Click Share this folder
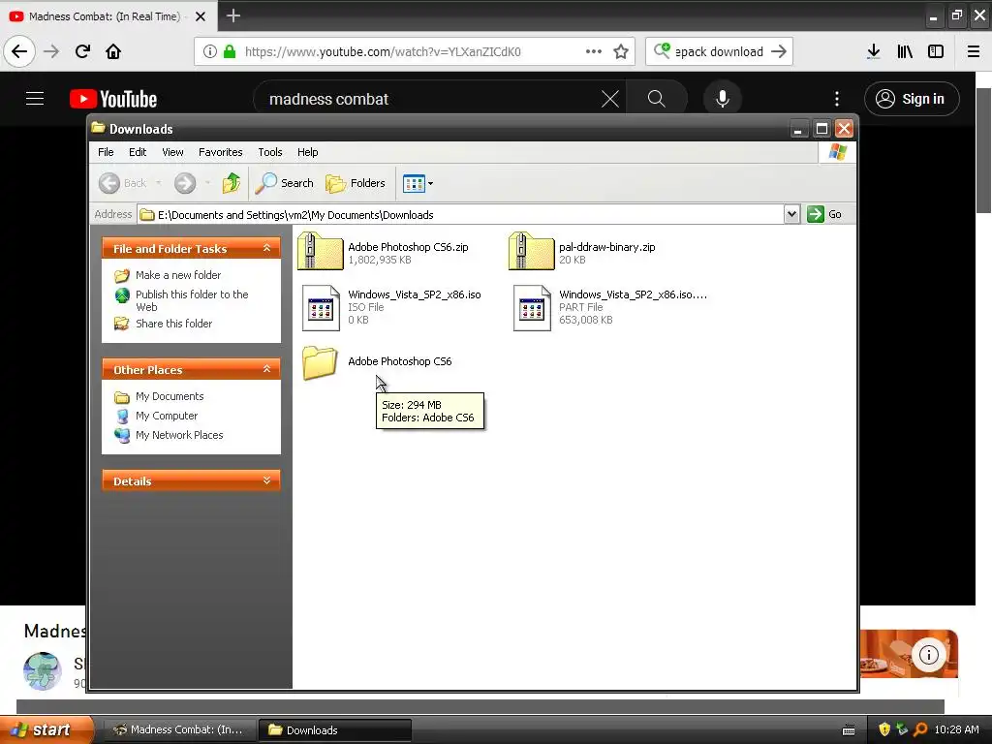Screen dimensions: 992x744 point(173,324)
